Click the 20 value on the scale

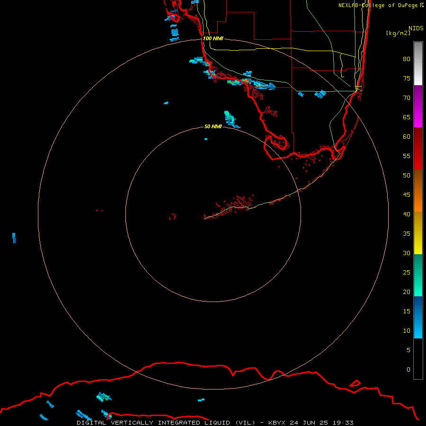click(x=407, y=292)
